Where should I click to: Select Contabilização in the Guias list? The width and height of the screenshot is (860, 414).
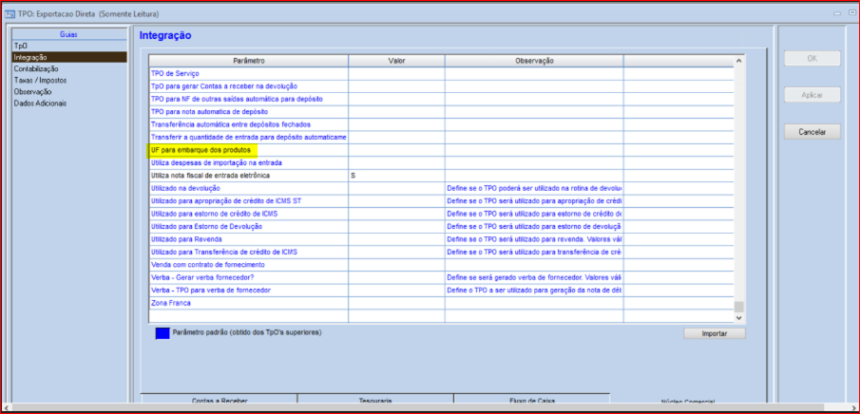35,68
